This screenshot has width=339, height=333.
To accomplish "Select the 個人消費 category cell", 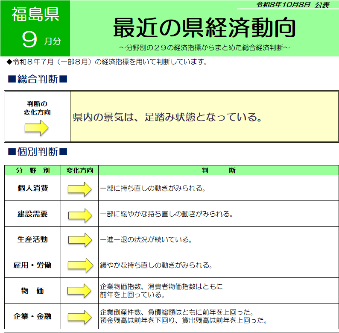I will pyautogui.click(x=32, y=188).
